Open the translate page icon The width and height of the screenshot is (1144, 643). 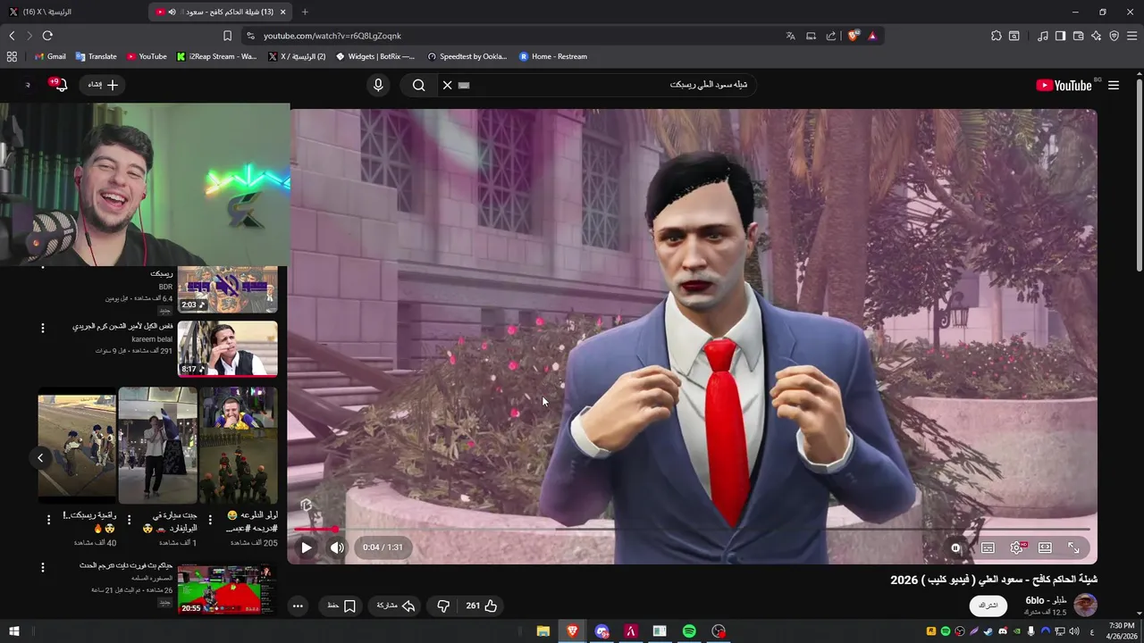[x=790, y=36]
